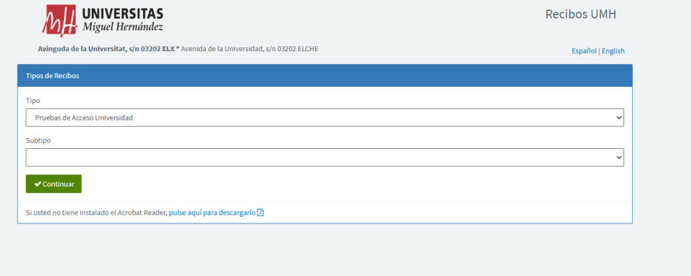The height and width of the screenshot is (276, 691).
Task: Click the arrow on the Tipo select box
Action: tap(619, 118)
